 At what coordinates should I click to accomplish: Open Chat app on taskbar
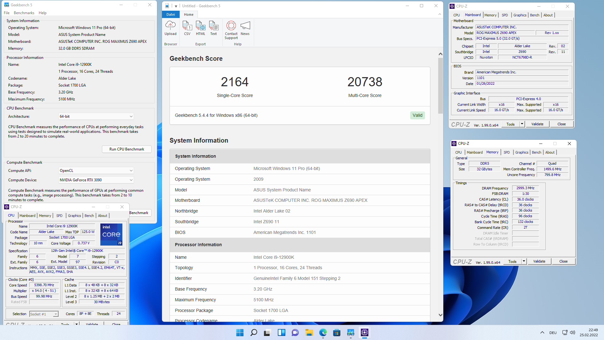tap(295, 332)
